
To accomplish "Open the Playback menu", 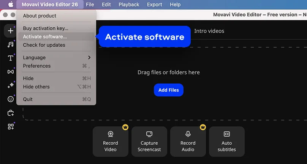I will [x=129, y=5].
